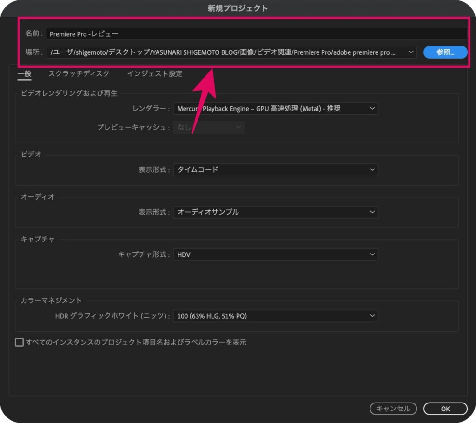Expand the キャプチャ形式 HDV dropdown
Screen dimensions: 476x423
(276, 255)
